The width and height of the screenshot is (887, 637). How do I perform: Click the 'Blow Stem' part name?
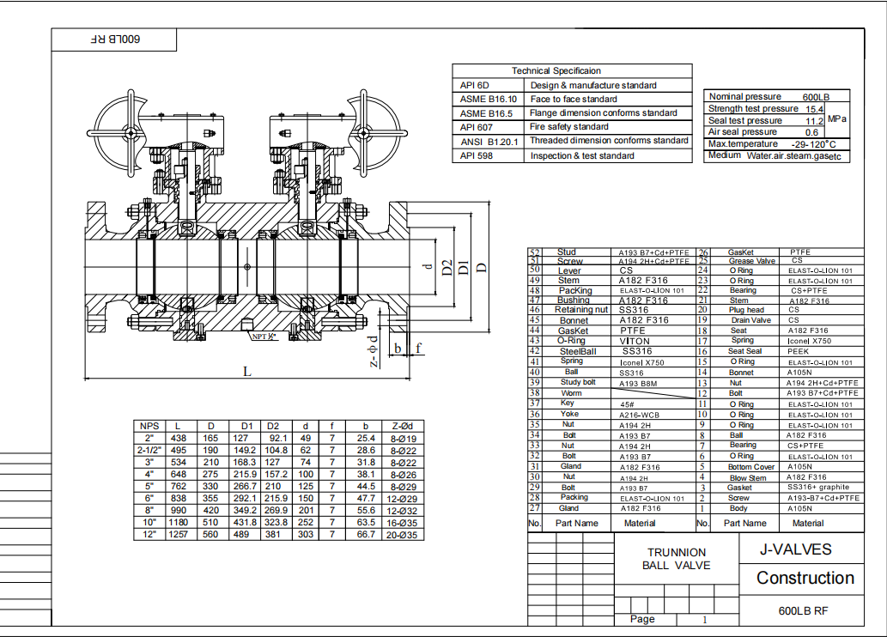point(748,478)
